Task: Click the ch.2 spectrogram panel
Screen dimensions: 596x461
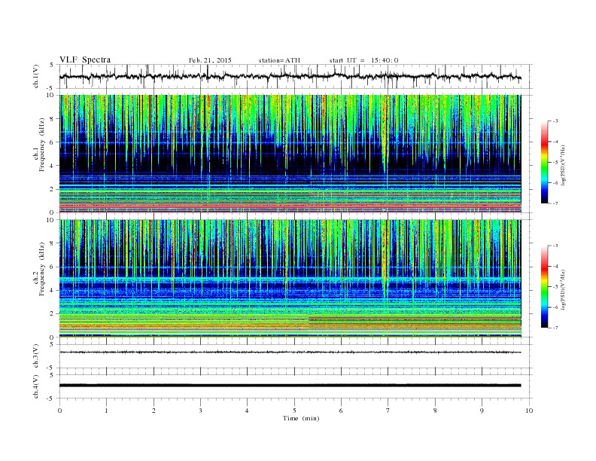Action: click(x=290, y=278)
